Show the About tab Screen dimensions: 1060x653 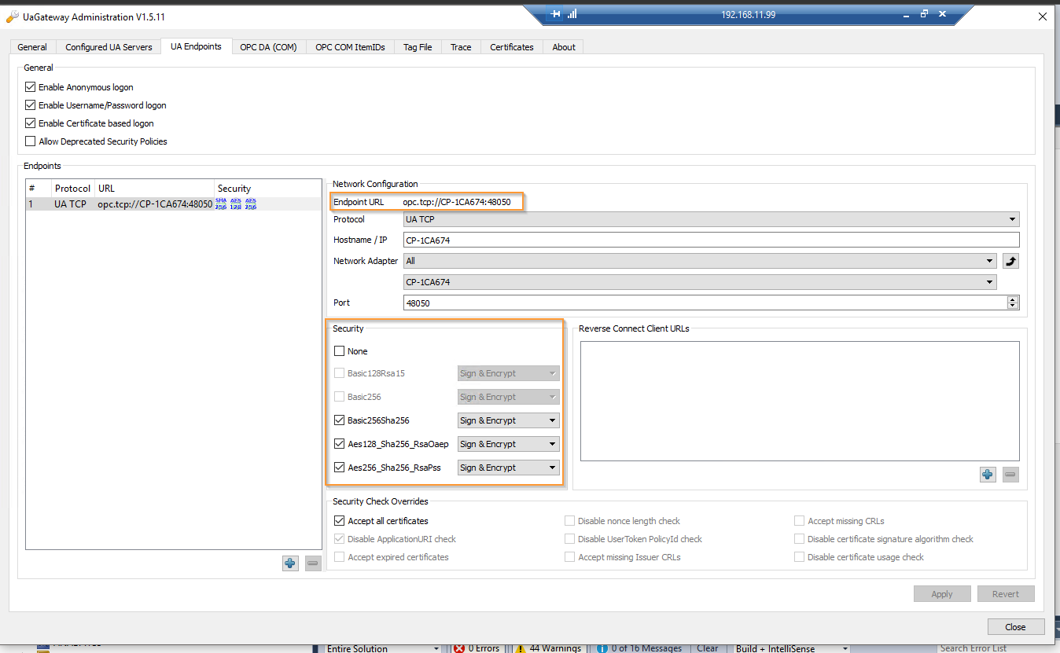[564, 47]
